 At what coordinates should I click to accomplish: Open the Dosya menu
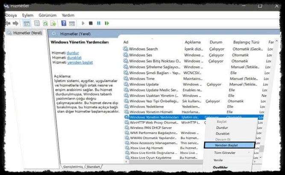point(11,15)
